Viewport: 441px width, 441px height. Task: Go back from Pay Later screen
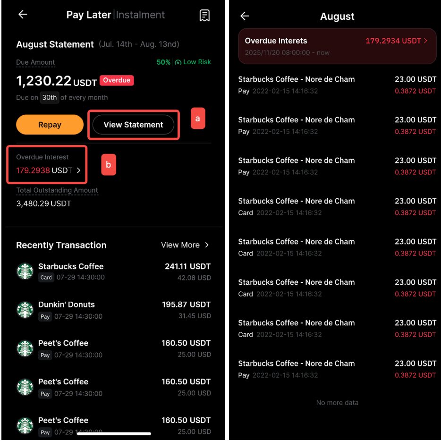point(23,15)
